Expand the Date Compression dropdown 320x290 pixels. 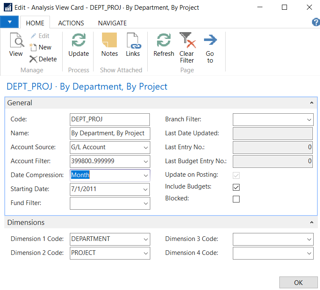pyautogui.click(x=146, y=175)
